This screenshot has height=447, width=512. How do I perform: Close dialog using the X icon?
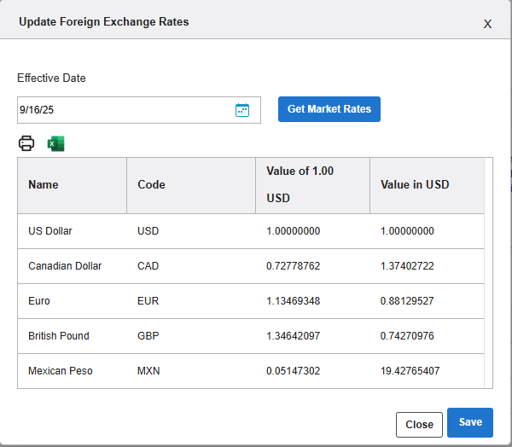pyautogui.click(x=487, y=24)
